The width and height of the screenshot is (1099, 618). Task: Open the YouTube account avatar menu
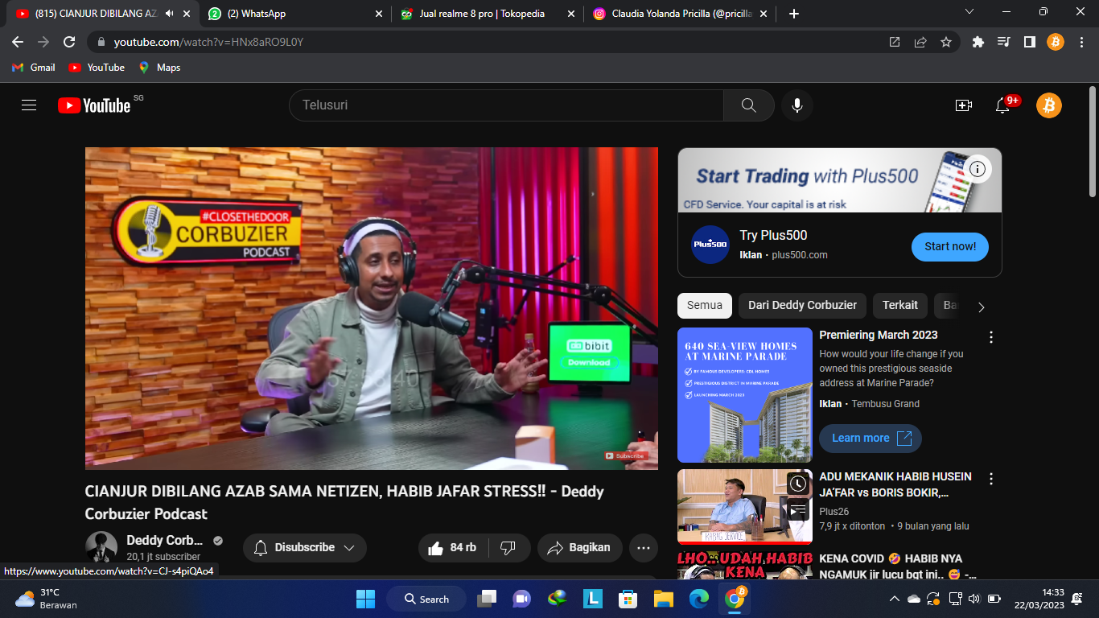(x=1049, y=105)
